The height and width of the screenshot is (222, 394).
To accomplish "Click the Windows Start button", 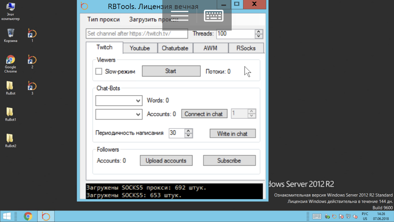I will point(8,216).
